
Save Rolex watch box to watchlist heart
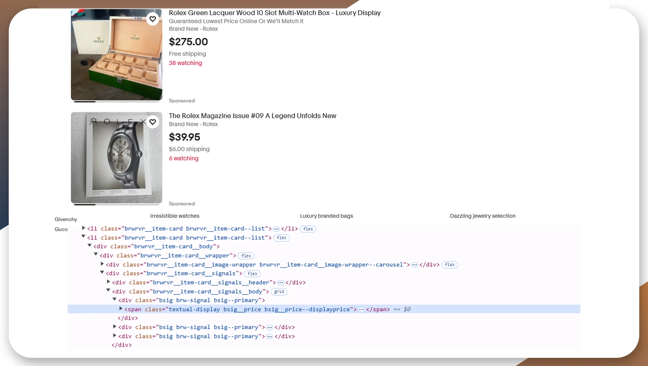pos(152,19)
